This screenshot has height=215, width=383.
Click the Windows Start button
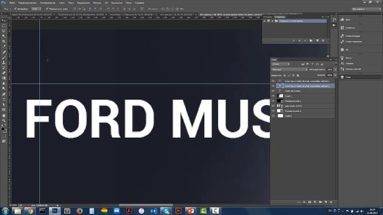coord(5,211)
